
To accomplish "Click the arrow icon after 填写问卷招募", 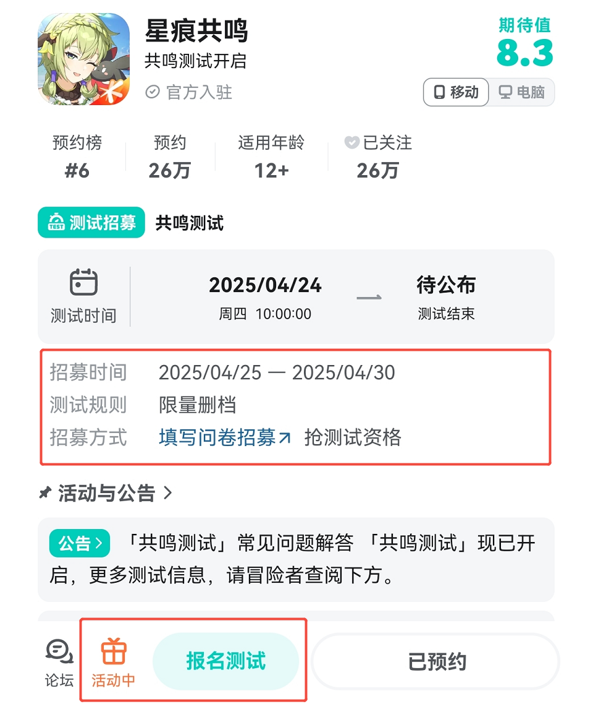I will click(x=285, y=437).
